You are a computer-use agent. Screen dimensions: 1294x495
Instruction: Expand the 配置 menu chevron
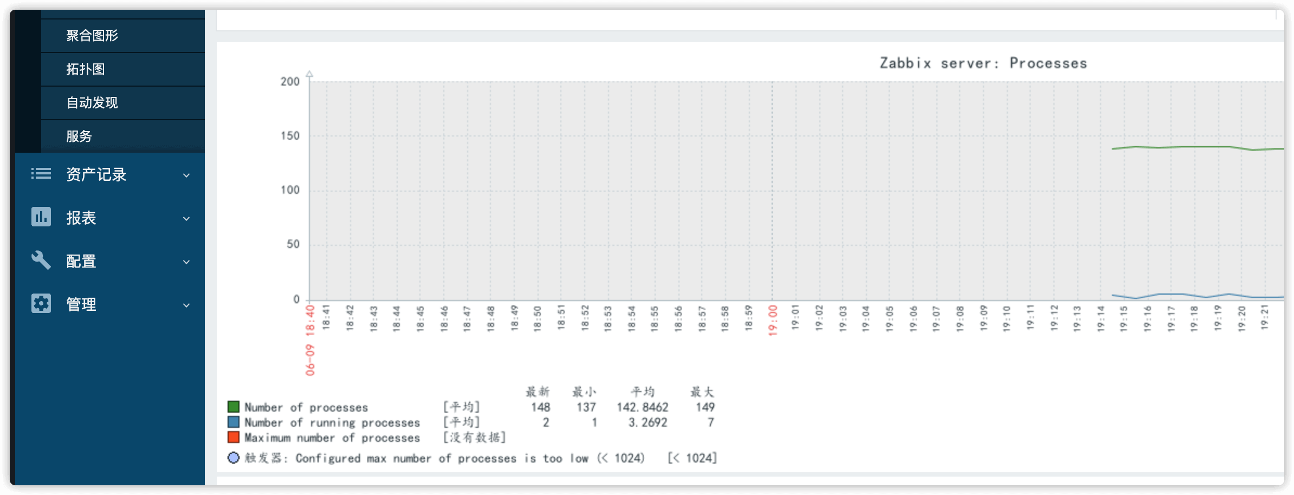coord(186,262)
